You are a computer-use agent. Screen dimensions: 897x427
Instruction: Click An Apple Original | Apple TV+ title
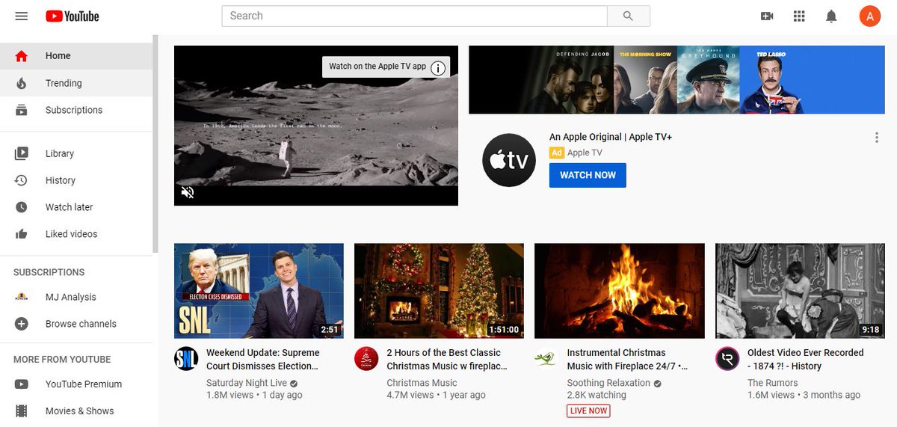pos(611,137)
